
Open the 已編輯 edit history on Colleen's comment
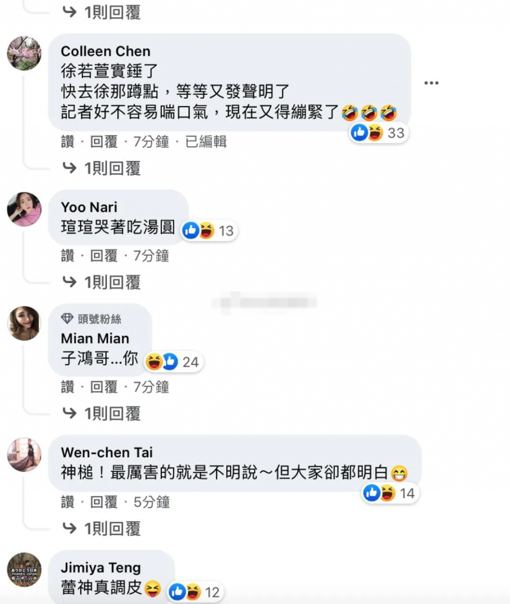point(206,142)
